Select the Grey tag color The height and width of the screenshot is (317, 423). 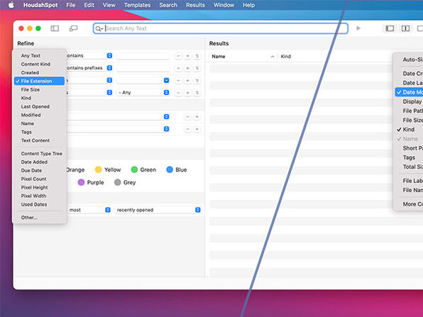125,182
